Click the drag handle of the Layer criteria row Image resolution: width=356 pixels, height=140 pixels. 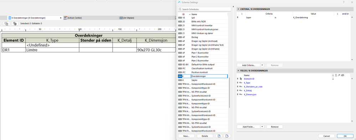point(238,17)
